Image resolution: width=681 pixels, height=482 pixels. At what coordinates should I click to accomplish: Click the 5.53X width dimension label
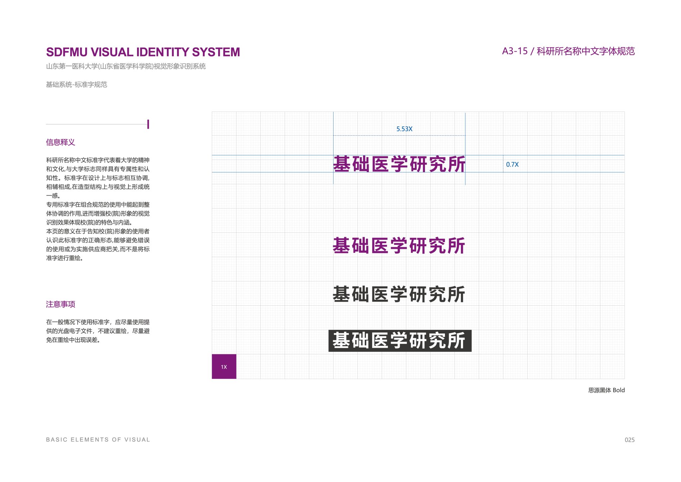(404, 129)
